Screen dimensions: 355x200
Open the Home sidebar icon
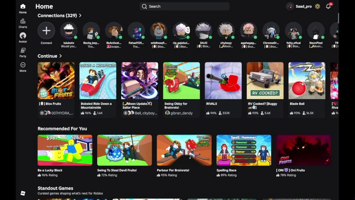coord(23,6)
